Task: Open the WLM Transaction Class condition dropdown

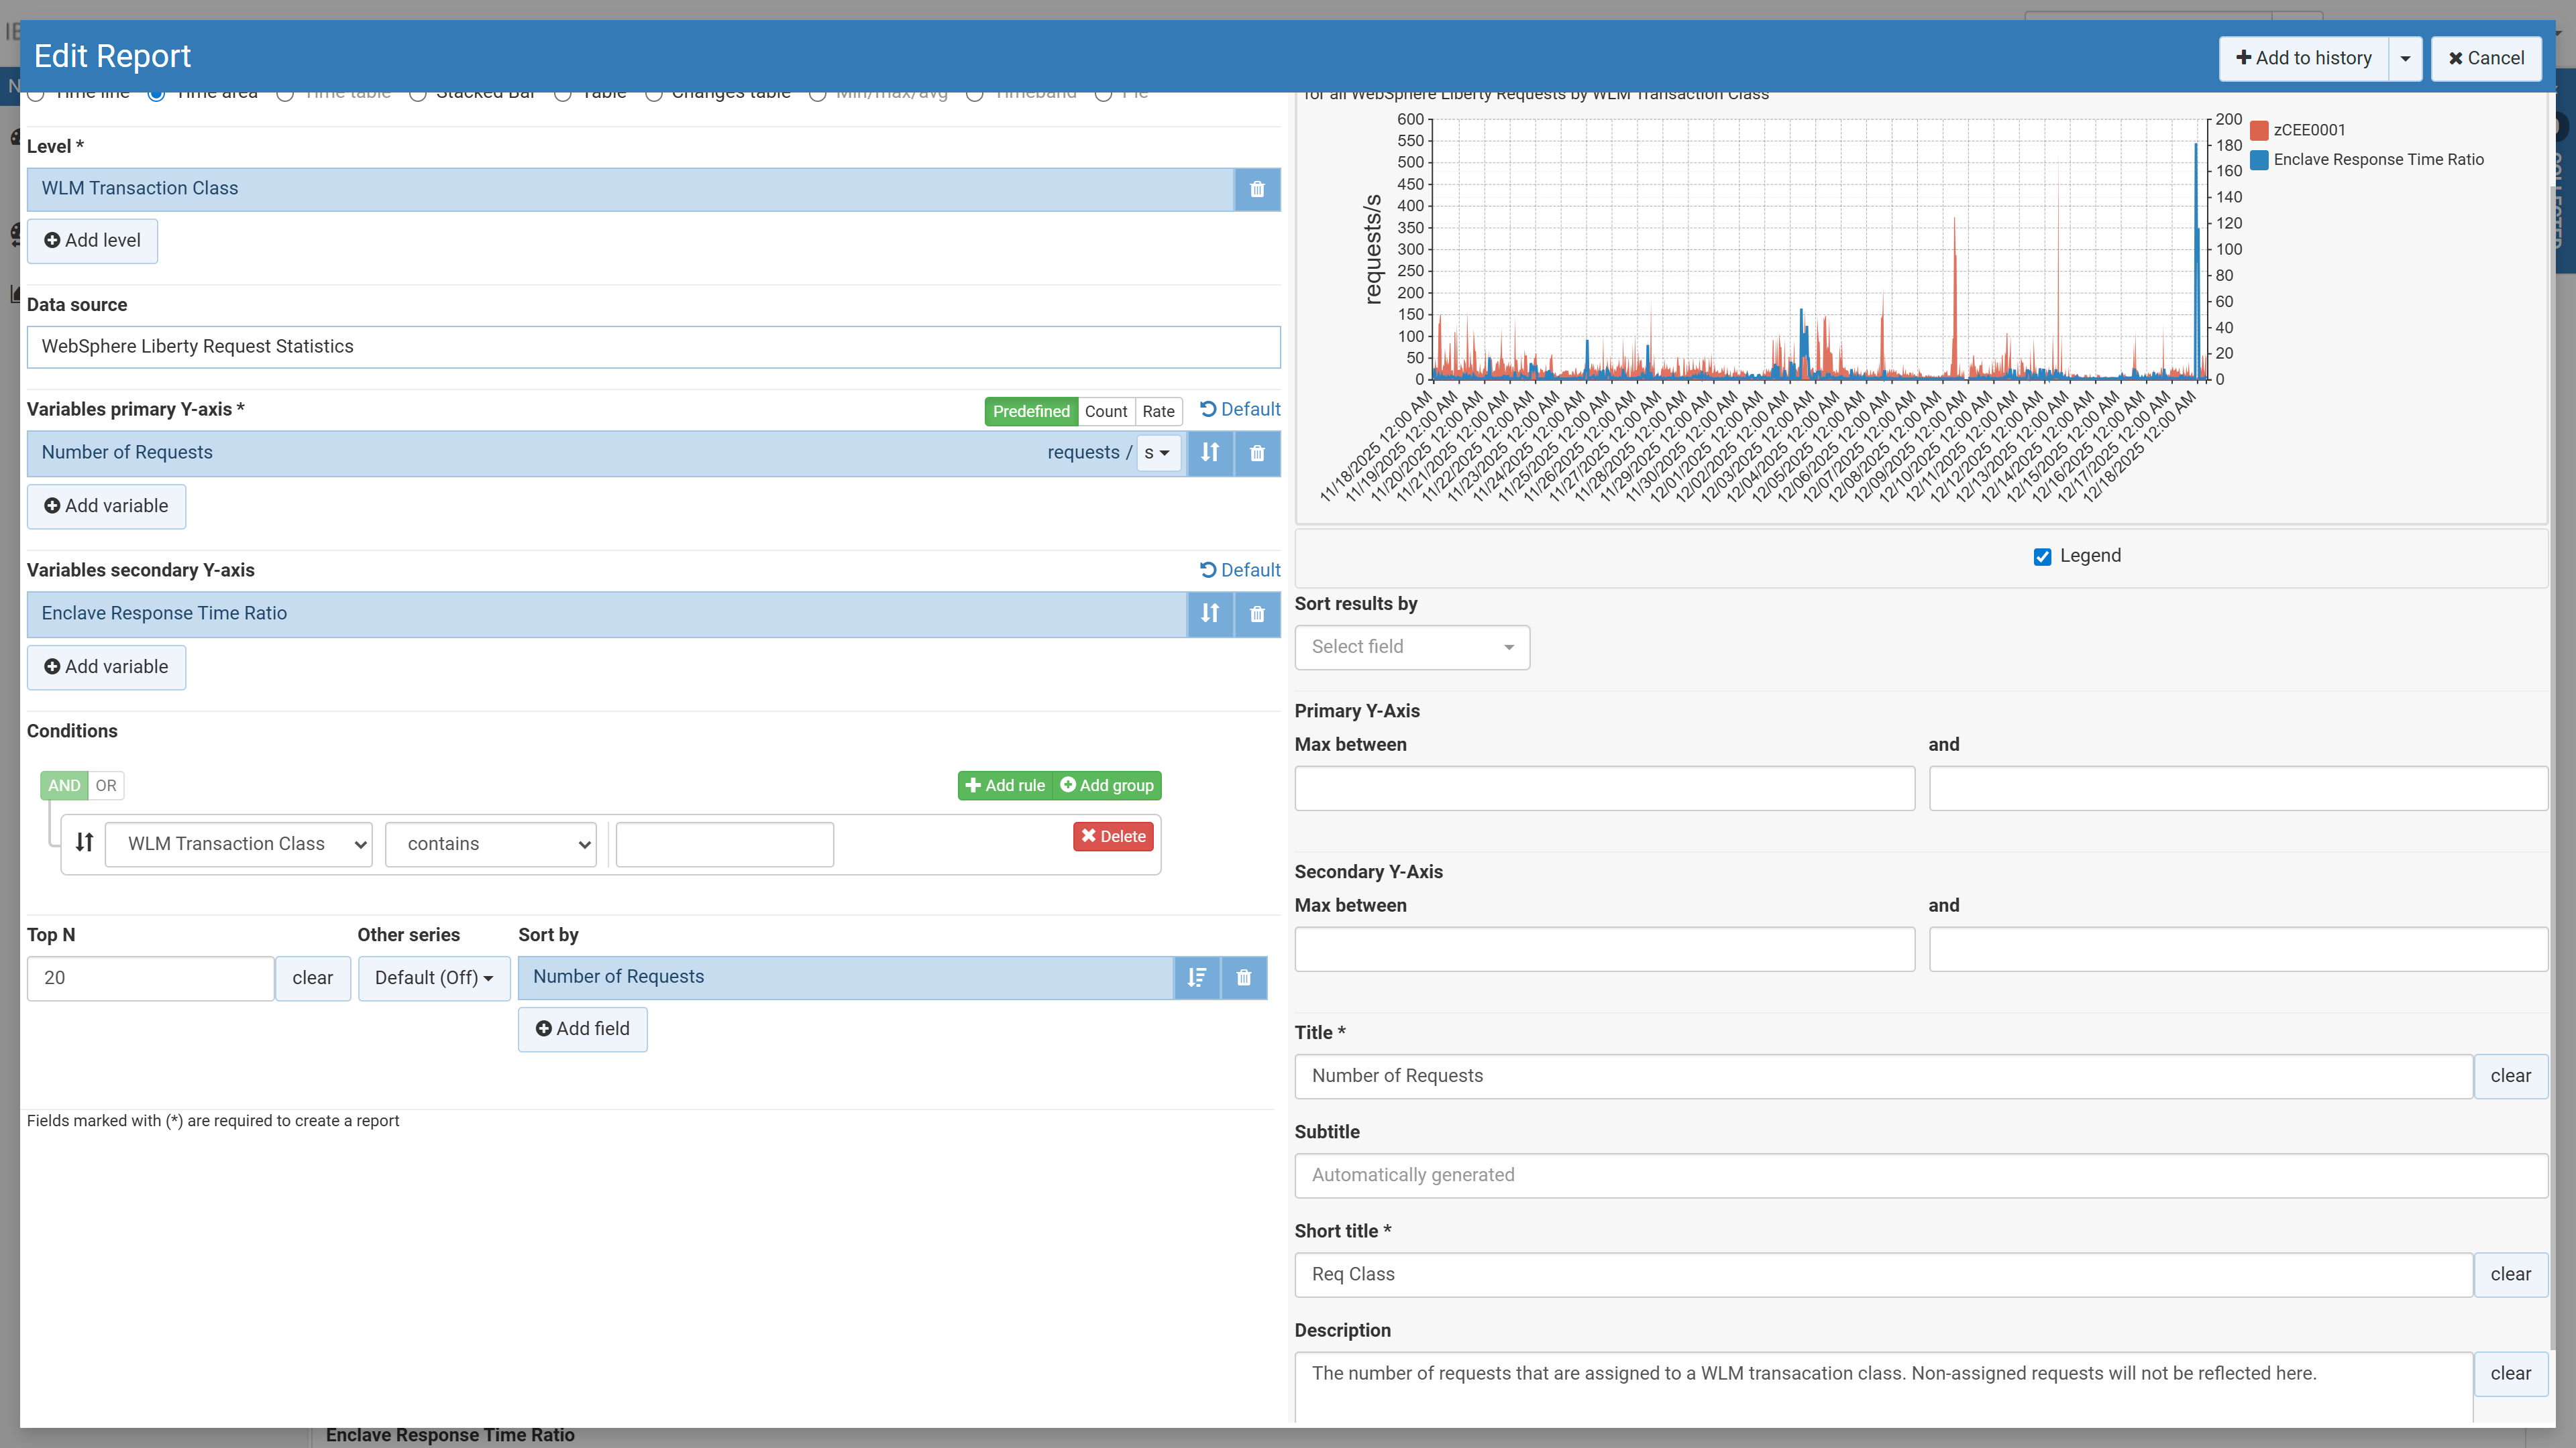Action: pos(239,845)
